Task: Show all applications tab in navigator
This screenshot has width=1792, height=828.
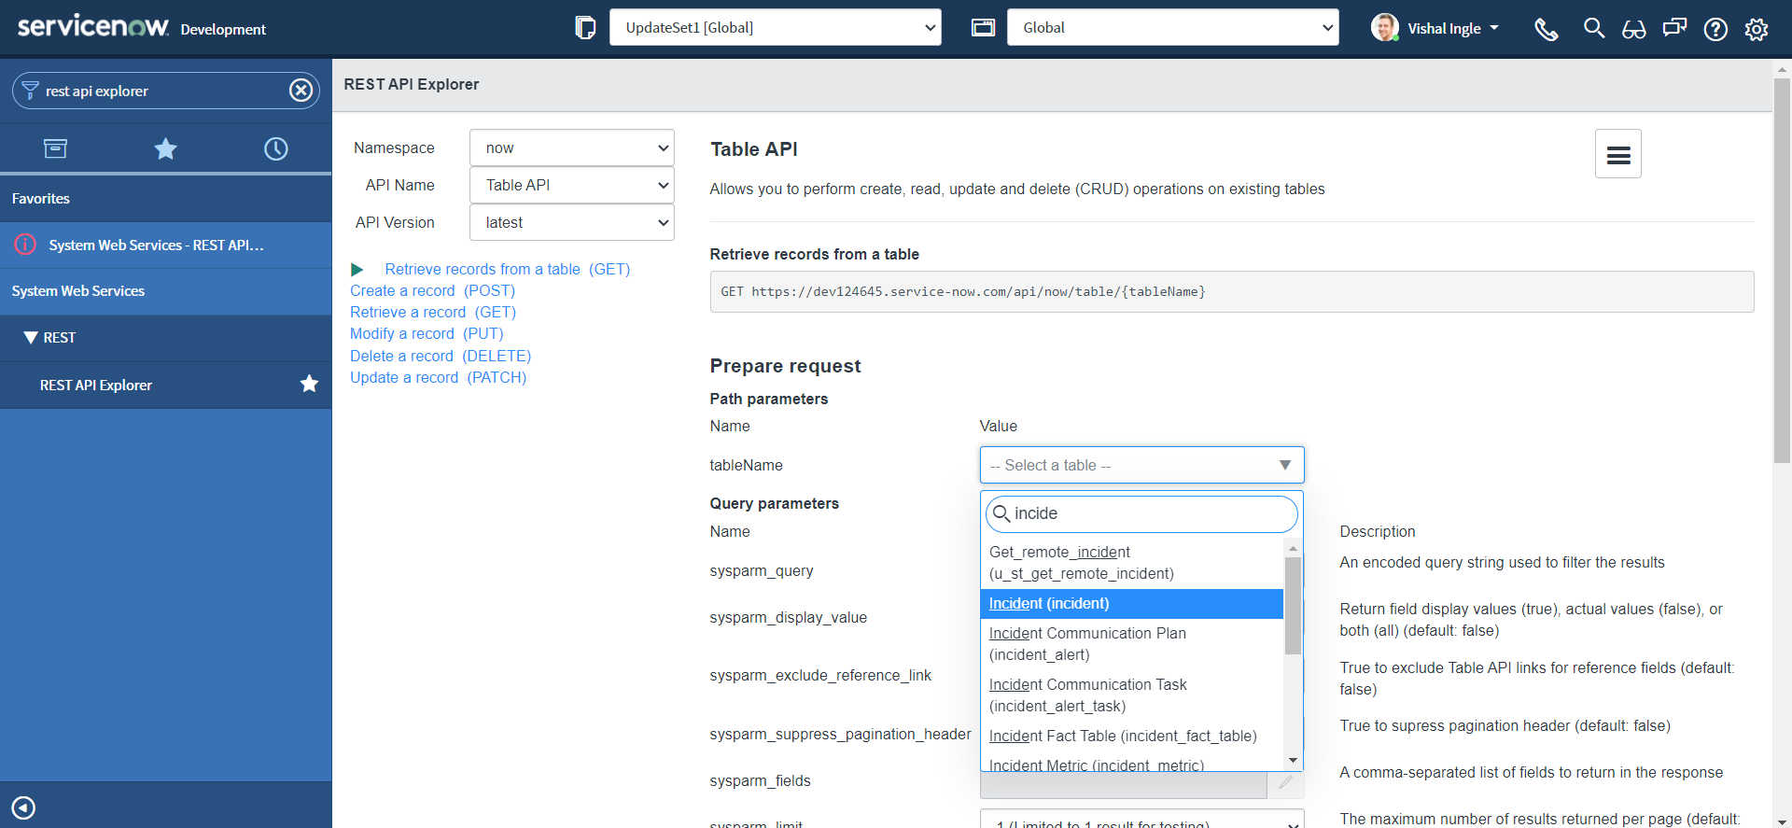Action: (x=55, y=148)
